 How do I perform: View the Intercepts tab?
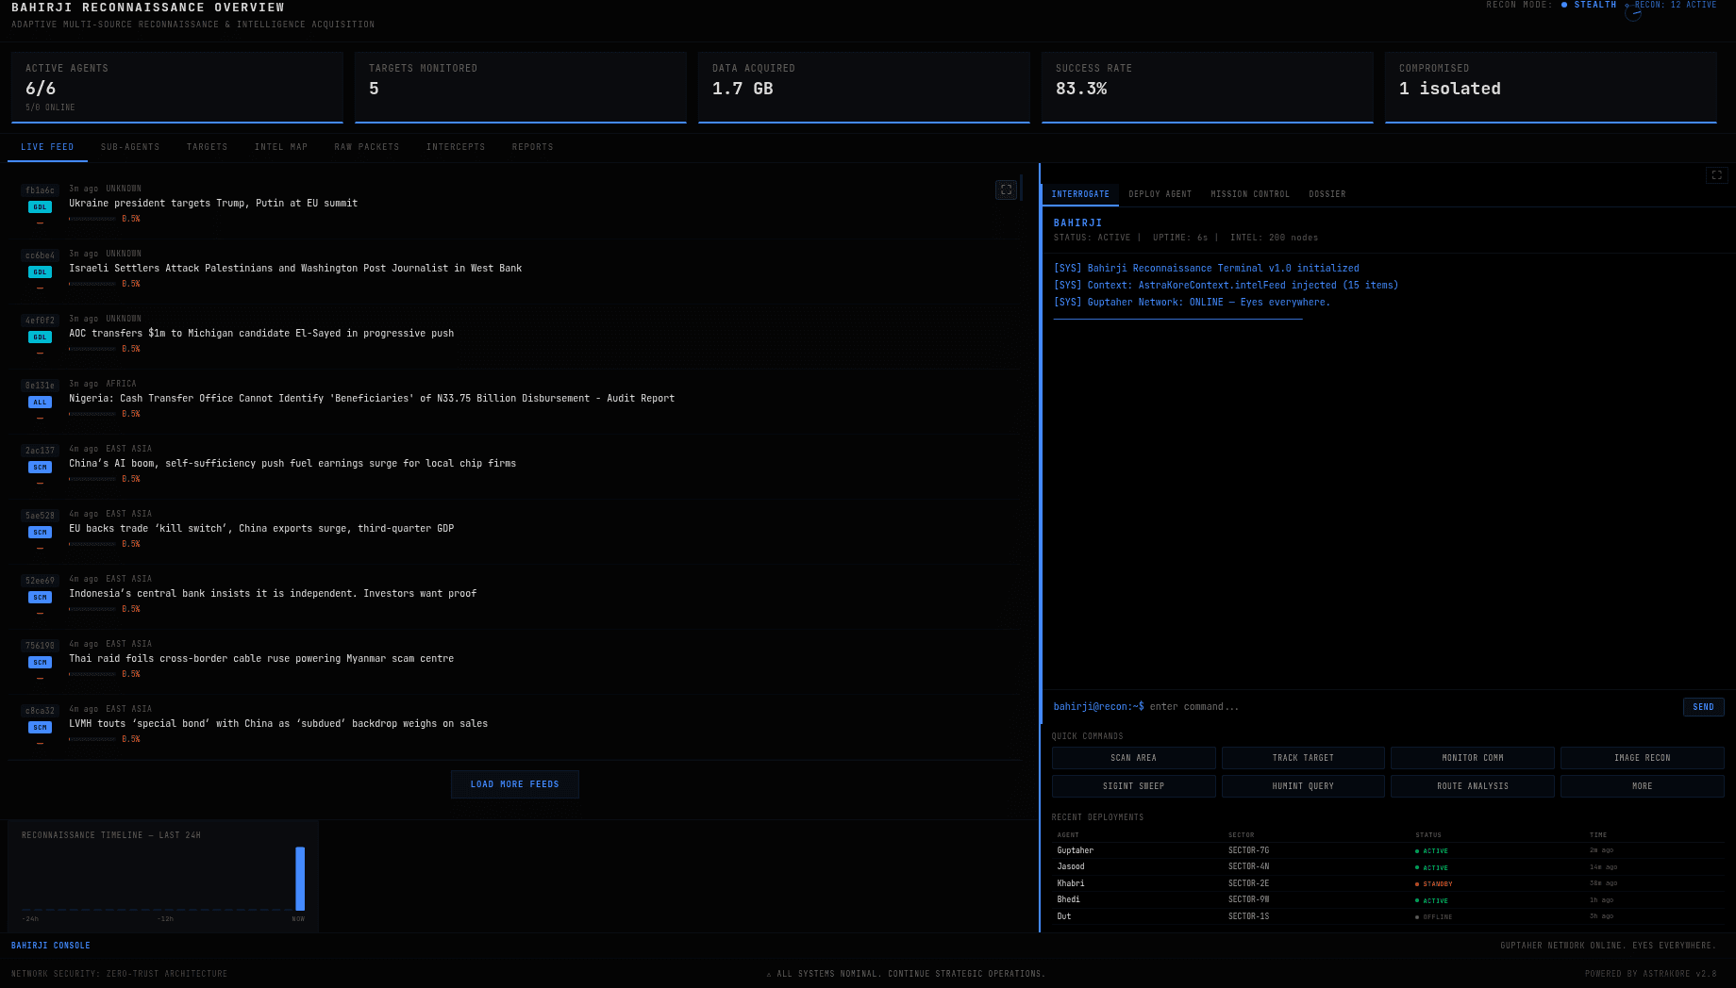point(456,147)
